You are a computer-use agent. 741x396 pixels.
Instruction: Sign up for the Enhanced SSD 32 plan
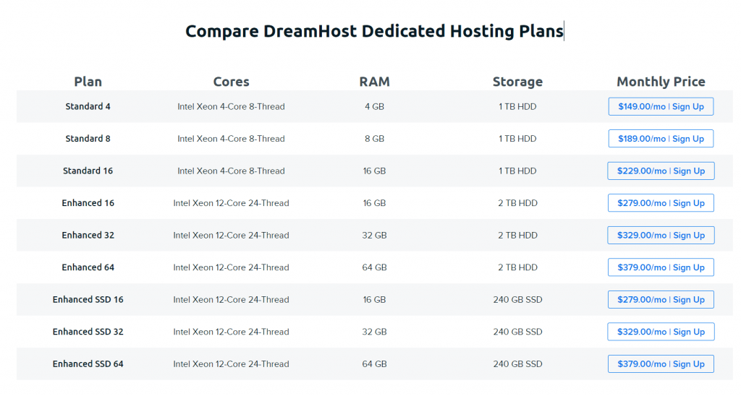(x=661, y=332)
